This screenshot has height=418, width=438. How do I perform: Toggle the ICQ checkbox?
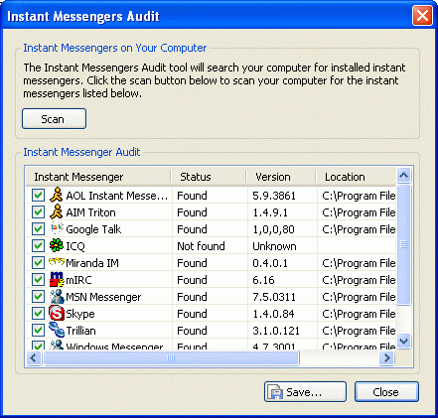[38, 246]
